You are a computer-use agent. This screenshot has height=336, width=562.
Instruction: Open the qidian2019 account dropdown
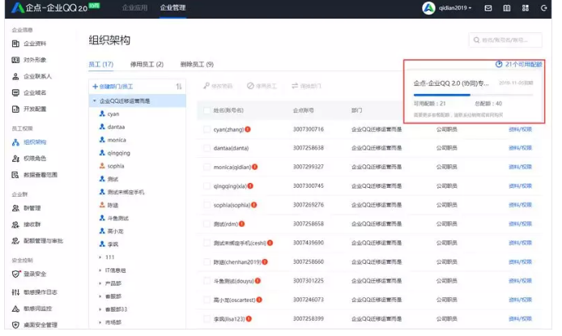click(455, 8)
